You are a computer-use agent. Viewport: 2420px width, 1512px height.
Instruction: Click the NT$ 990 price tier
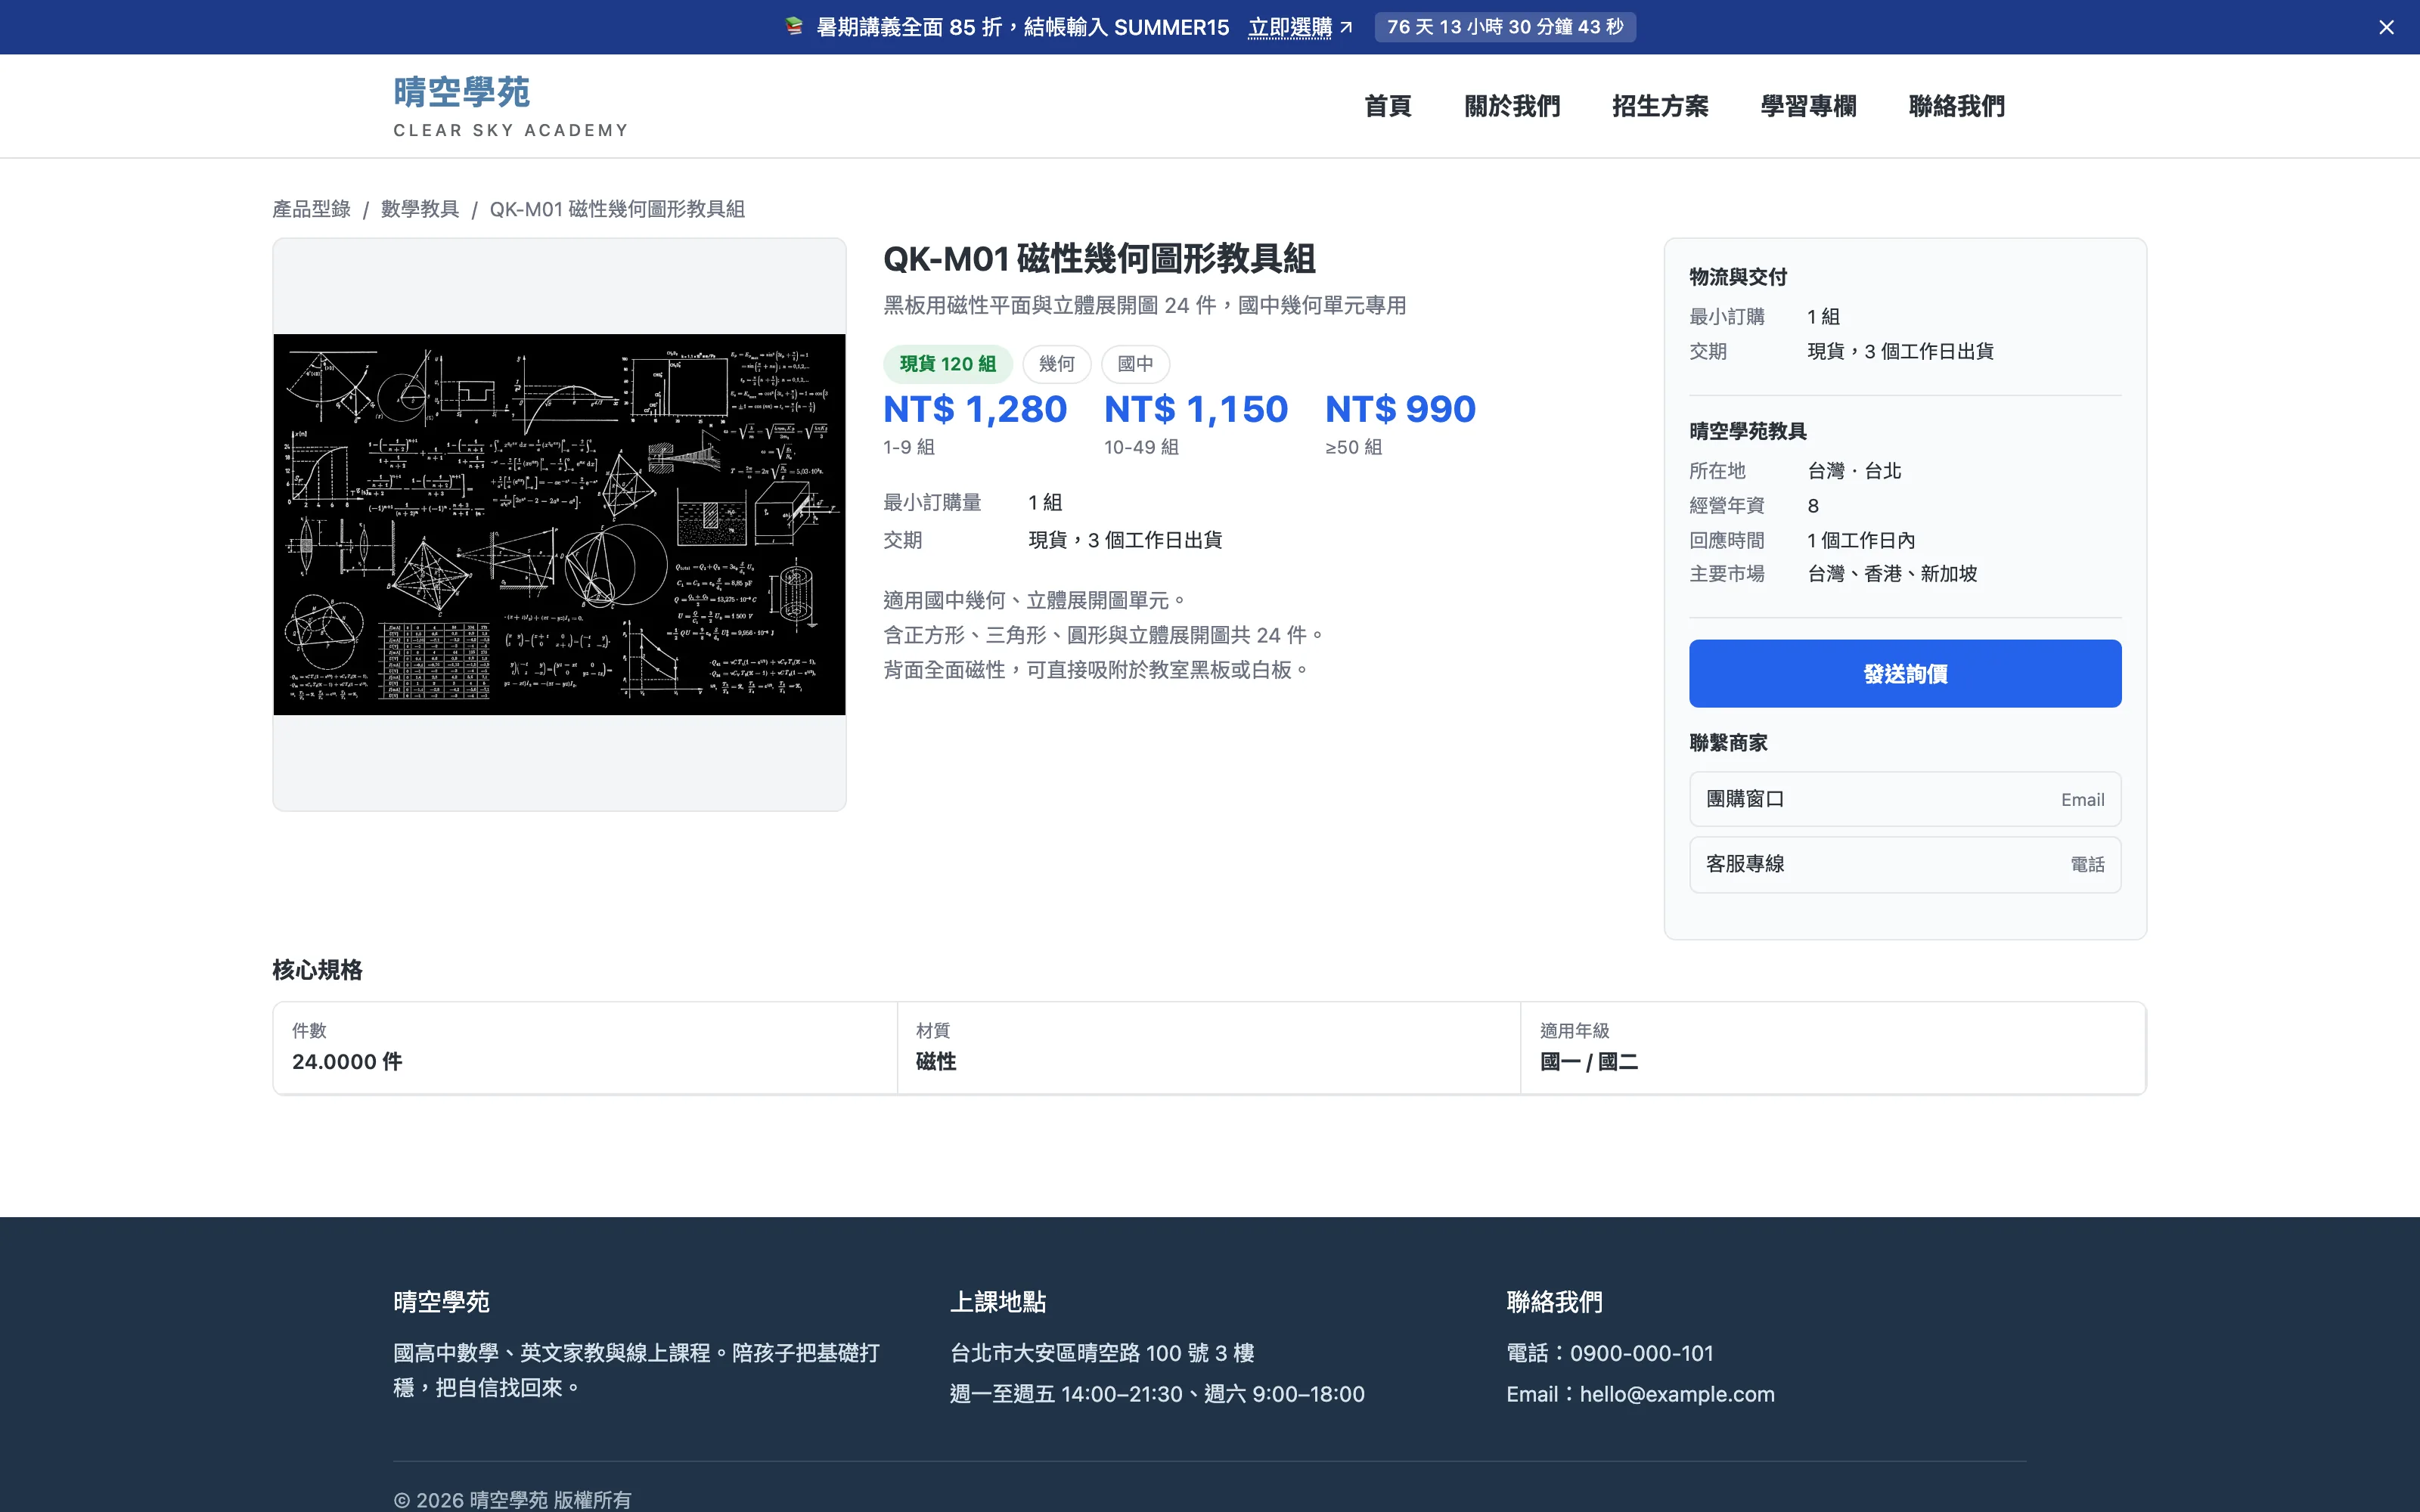tap(1400, 409)
